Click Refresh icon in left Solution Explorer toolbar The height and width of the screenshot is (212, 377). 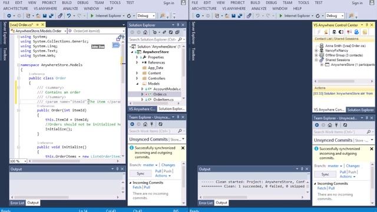[x=171, y=32]
